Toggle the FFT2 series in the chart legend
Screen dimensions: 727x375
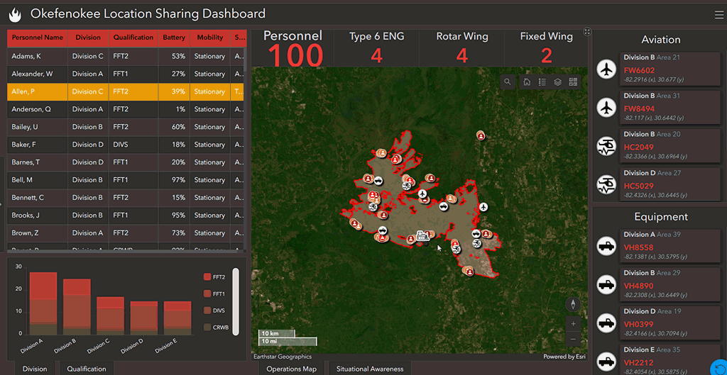pos(214,277)
